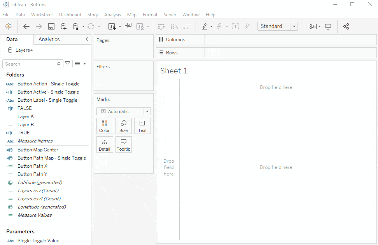378x245 pixels.
Task: Click the Share workbook icon
Action: click(346, 26)
